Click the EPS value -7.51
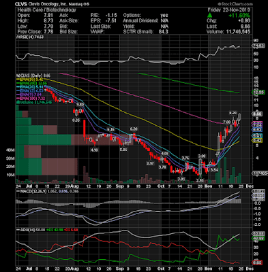 (x=111, y=21)
